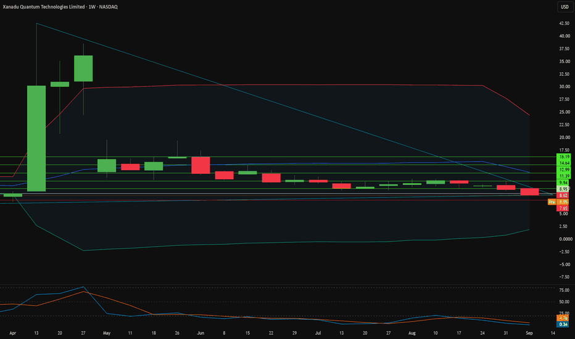Click the Aug label on time axis
This screenshot has height=339, width=575.
click(x=412, y=333)
